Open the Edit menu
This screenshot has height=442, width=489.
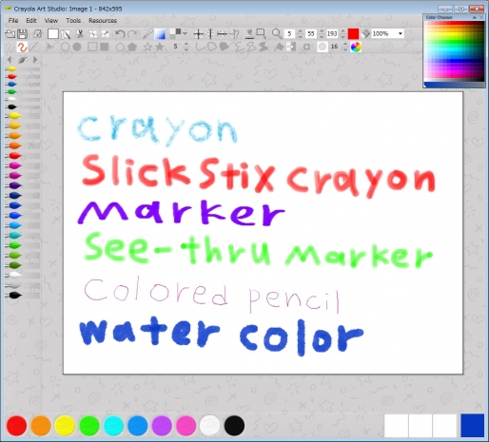[x=31, y=21]
